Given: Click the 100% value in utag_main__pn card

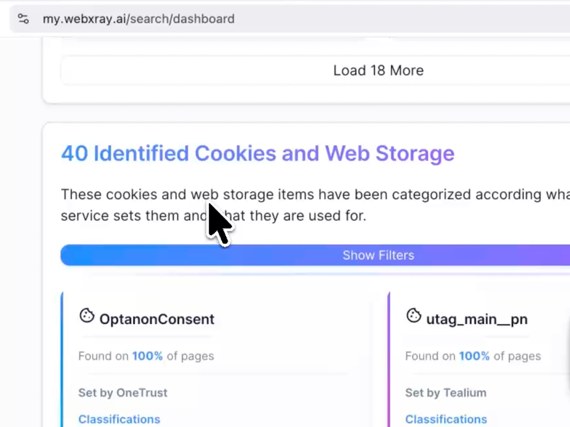Looking at the screenshot, I should tap(474, 356).
